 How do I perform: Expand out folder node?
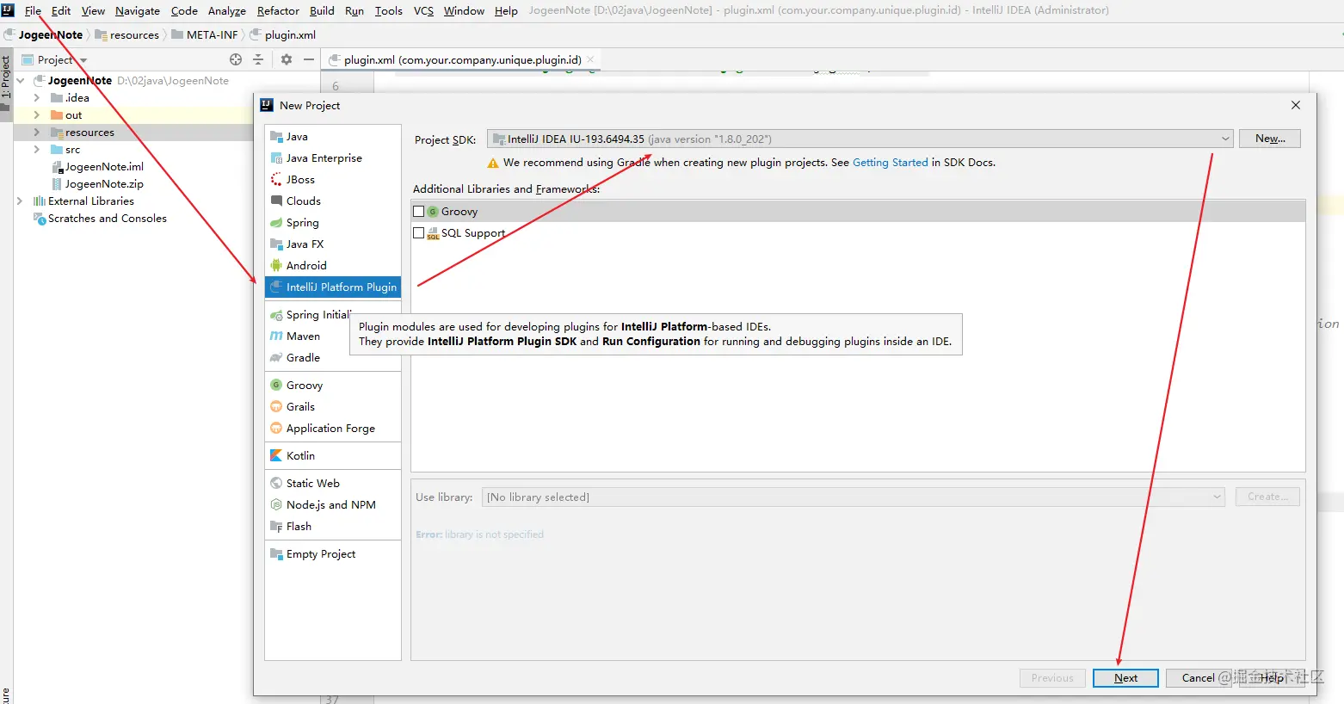point(36,115)
